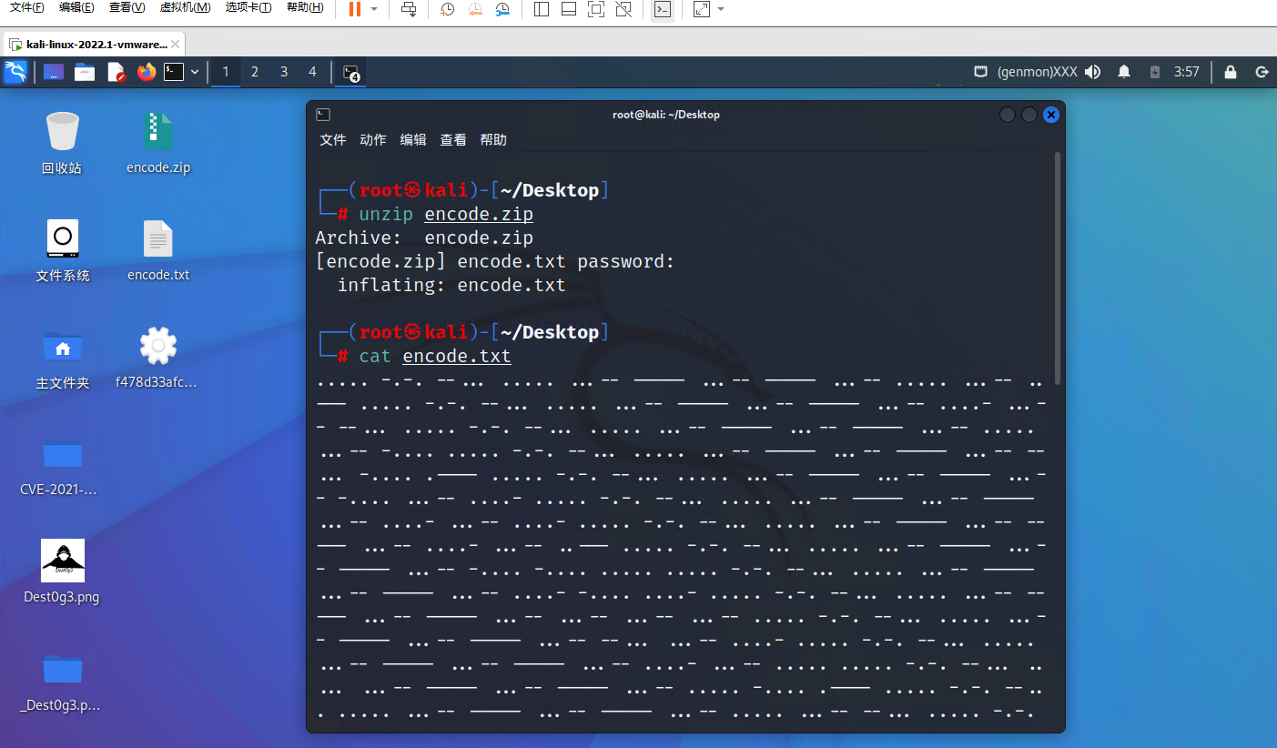1277x748 pixels.
Task: Select the 文件系统 desktop icon
Action: (x=62, y=250)
